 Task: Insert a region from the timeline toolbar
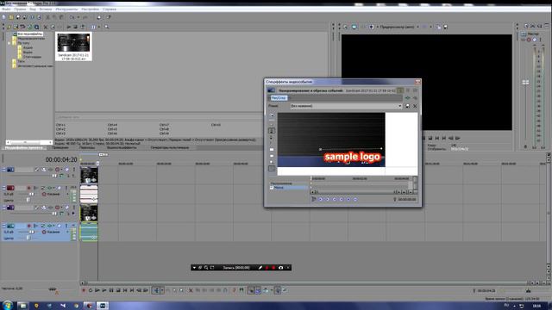(x=241, y=290)
